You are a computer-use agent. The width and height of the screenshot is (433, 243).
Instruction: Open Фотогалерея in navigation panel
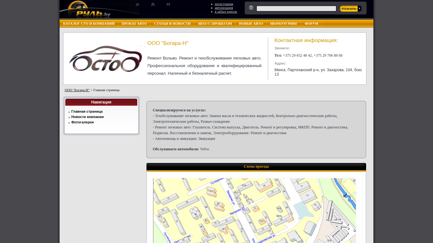[82, 122]
